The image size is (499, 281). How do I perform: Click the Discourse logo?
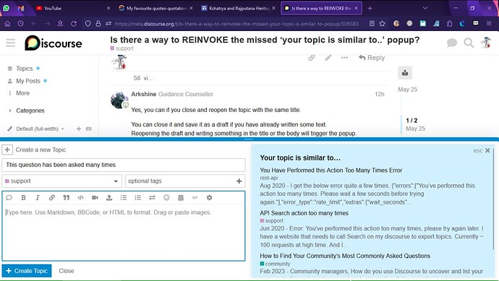pos(54,43)
